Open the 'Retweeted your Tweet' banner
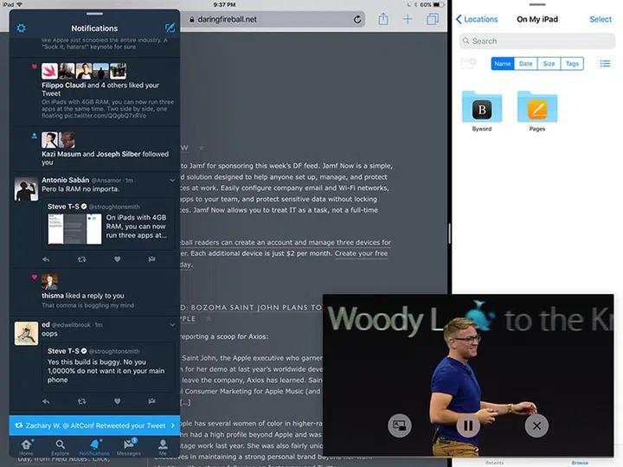Screen dimensions: 623x467 pyautogui.click(x=94, y=425)
